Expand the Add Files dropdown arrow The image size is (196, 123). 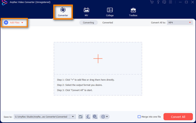[x=22, y=23]
